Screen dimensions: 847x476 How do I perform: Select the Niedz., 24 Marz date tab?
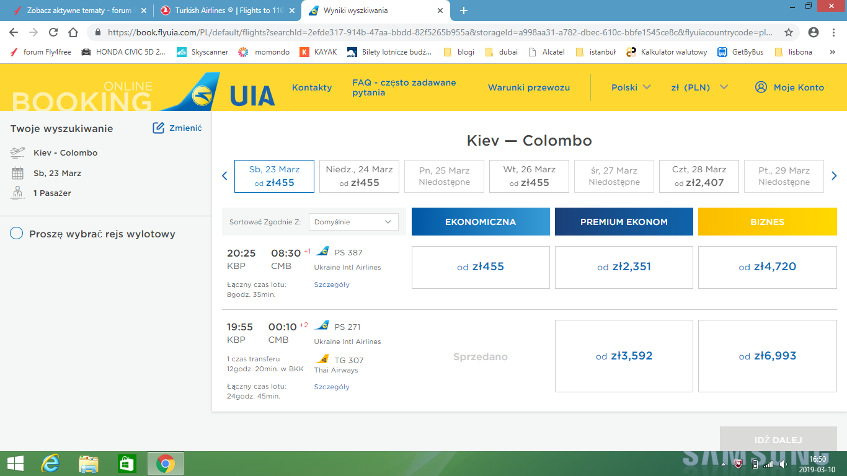(359, 176)
